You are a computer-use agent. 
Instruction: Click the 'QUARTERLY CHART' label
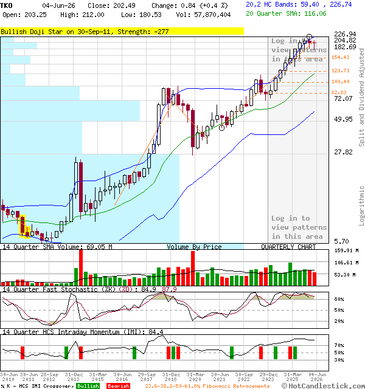coord(288,247)
